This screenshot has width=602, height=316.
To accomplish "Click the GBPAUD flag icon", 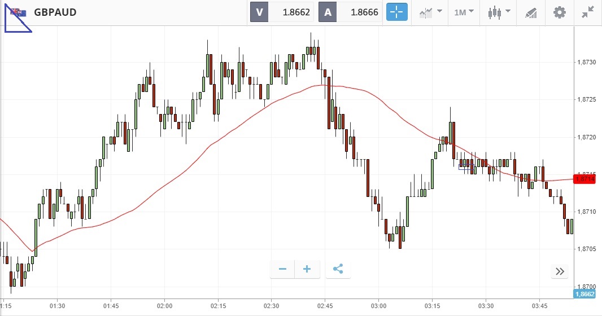I will coord(18,12).
